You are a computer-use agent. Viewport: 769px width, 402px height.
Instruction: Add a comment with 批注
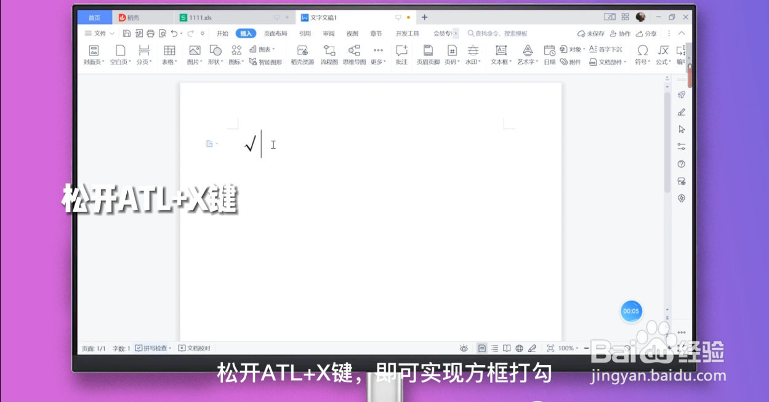[x=401, y=54]
